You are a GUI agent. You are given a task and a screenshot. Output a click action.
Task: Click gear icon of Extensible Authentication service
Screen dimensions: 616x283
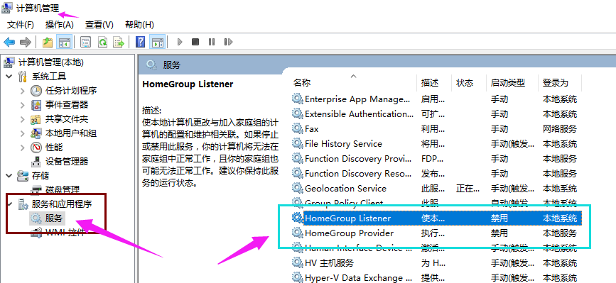[x=298, y=114]
